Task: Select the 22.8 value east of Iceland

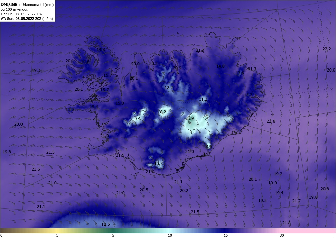Action: pos(270,121)
